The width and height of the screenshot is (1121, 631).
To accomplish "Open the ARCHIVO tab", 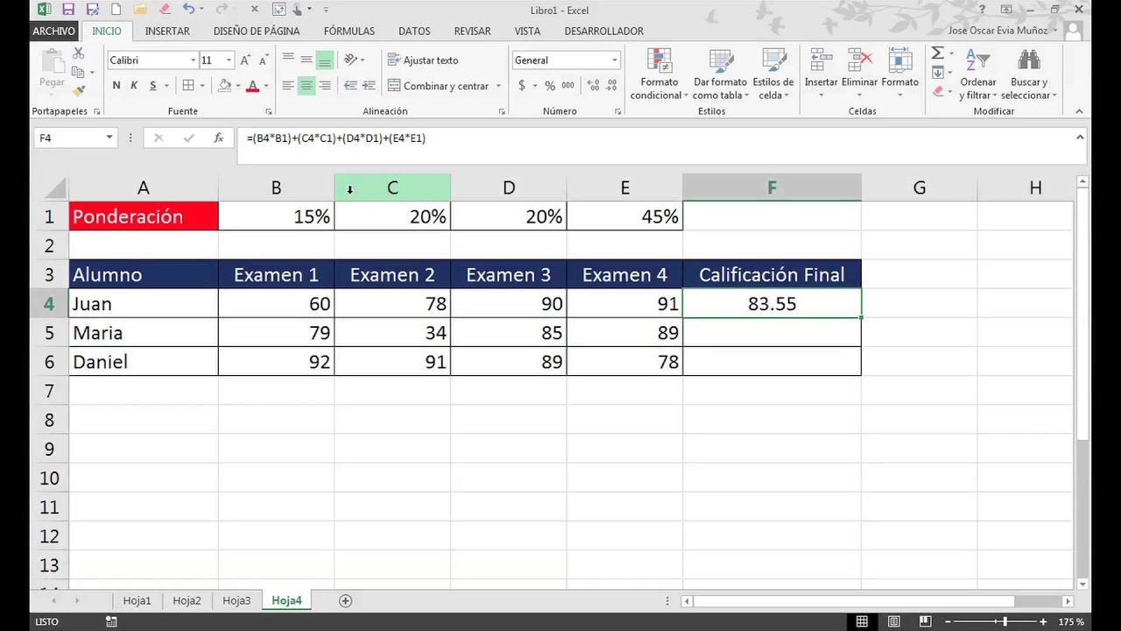I will [54, 31].
